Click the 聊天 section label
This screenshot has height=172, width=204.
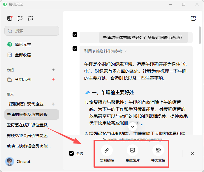[x=10, y=94]
